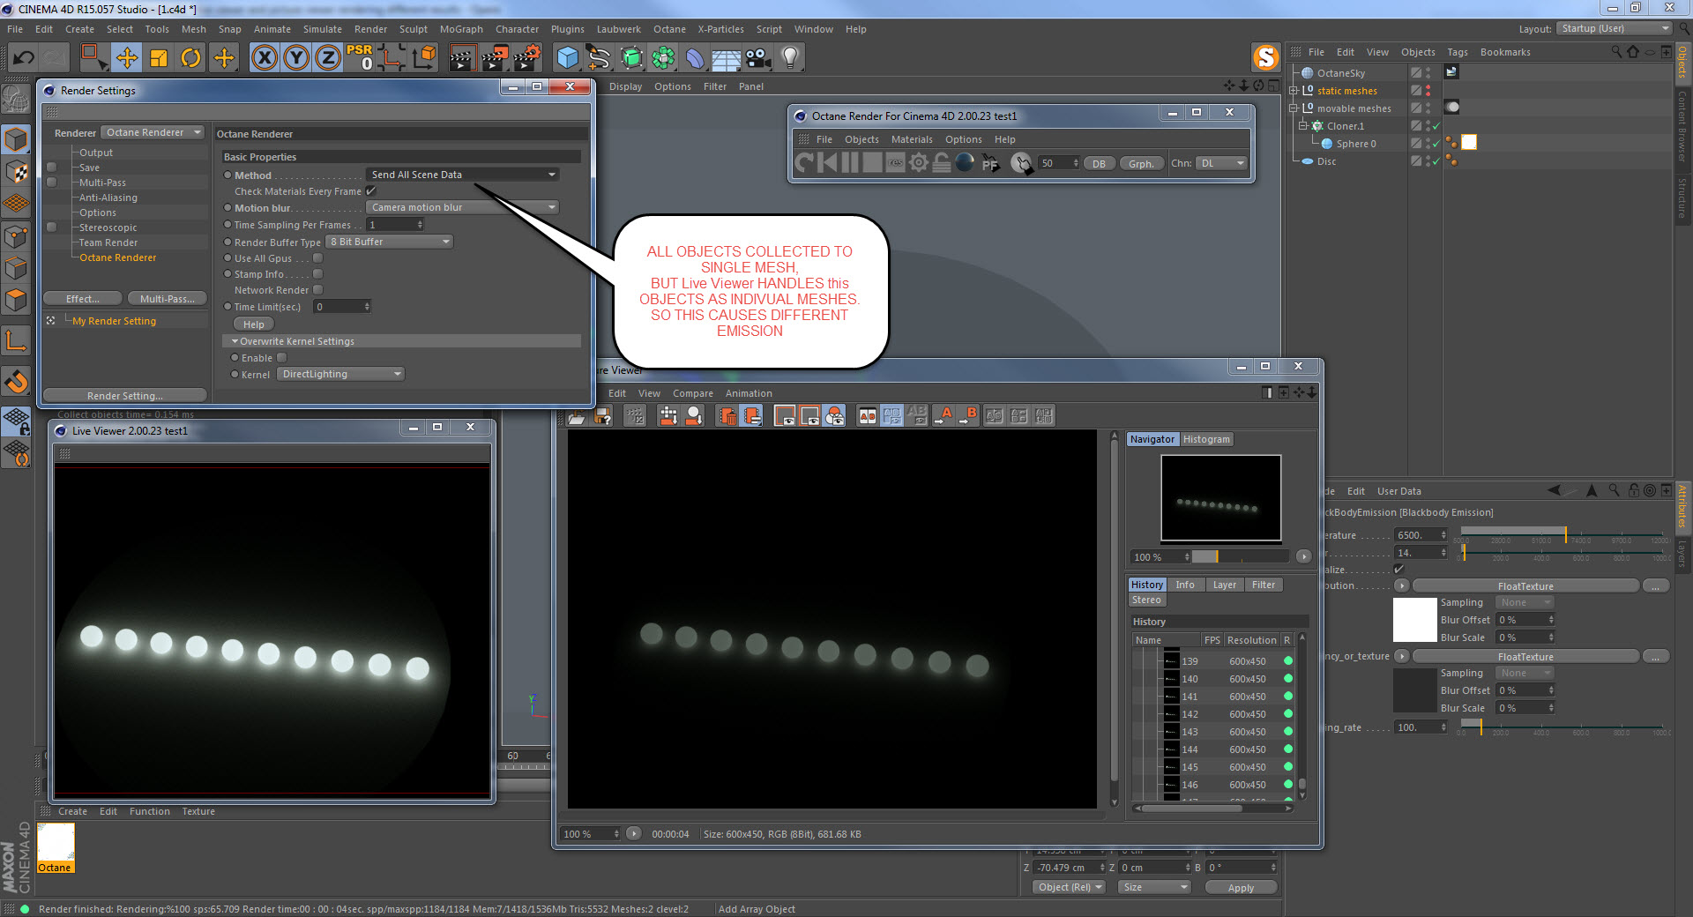Screen dimensions: 1693x917
Task: Open the Chn channel dropdown
Action: click(x=1222, y=163)
